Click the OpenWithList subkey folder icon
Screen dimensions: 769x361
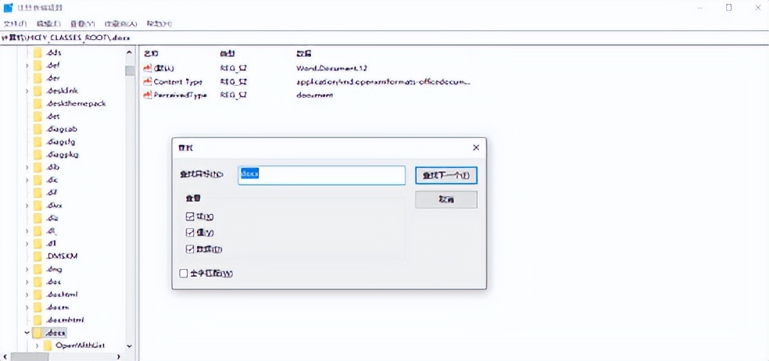[48, 346]
